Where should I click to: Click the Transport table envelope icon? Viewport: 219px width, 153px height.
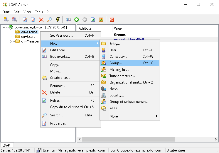[x=104, y=76]
